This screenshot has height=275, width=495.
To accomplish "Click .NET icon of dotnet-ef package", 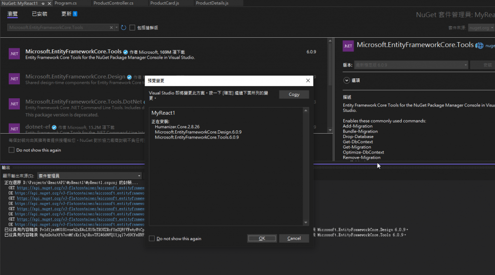I will pyautogui.click(x=14, y=128).
